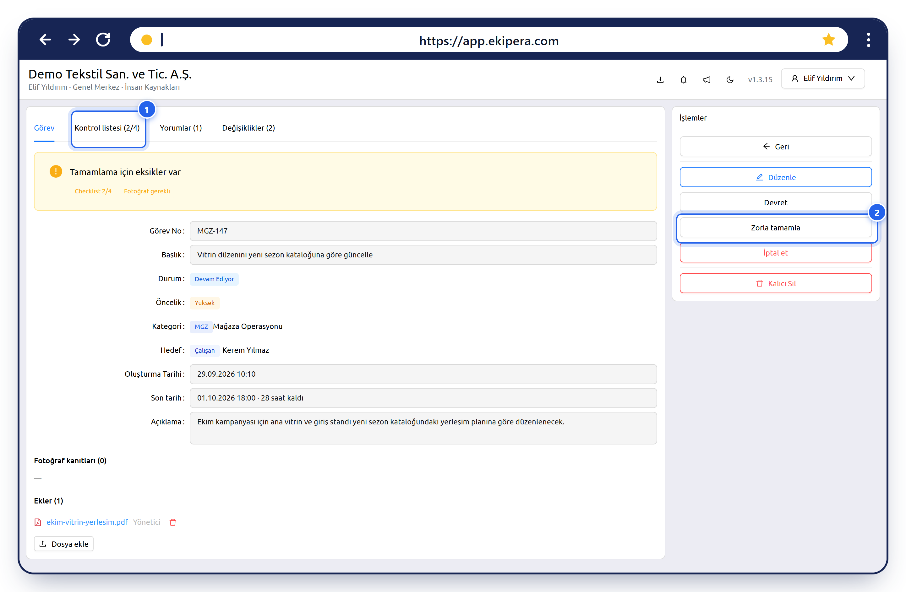The image size is (906, 592).
Task: Click the Oluşturma Tarihi field
Action: (x=423, y=374)
